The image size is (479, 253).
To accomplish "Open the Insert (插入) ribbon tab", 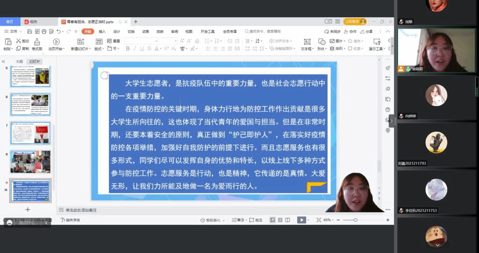I will pos(102,31).
